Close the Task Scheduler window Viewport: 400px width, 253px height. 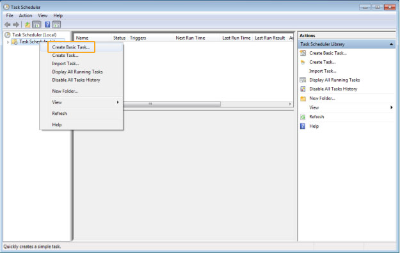pos(390,7)
